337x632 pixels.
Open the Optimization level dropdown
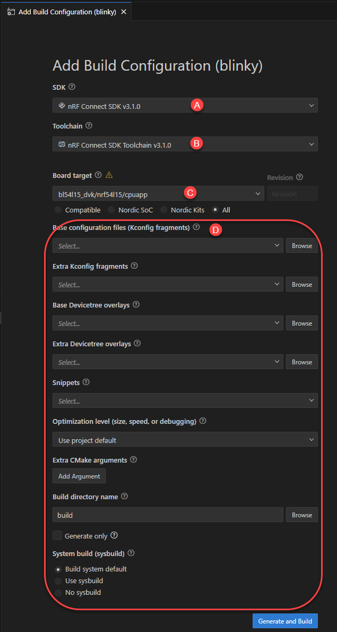click(185, 440)
